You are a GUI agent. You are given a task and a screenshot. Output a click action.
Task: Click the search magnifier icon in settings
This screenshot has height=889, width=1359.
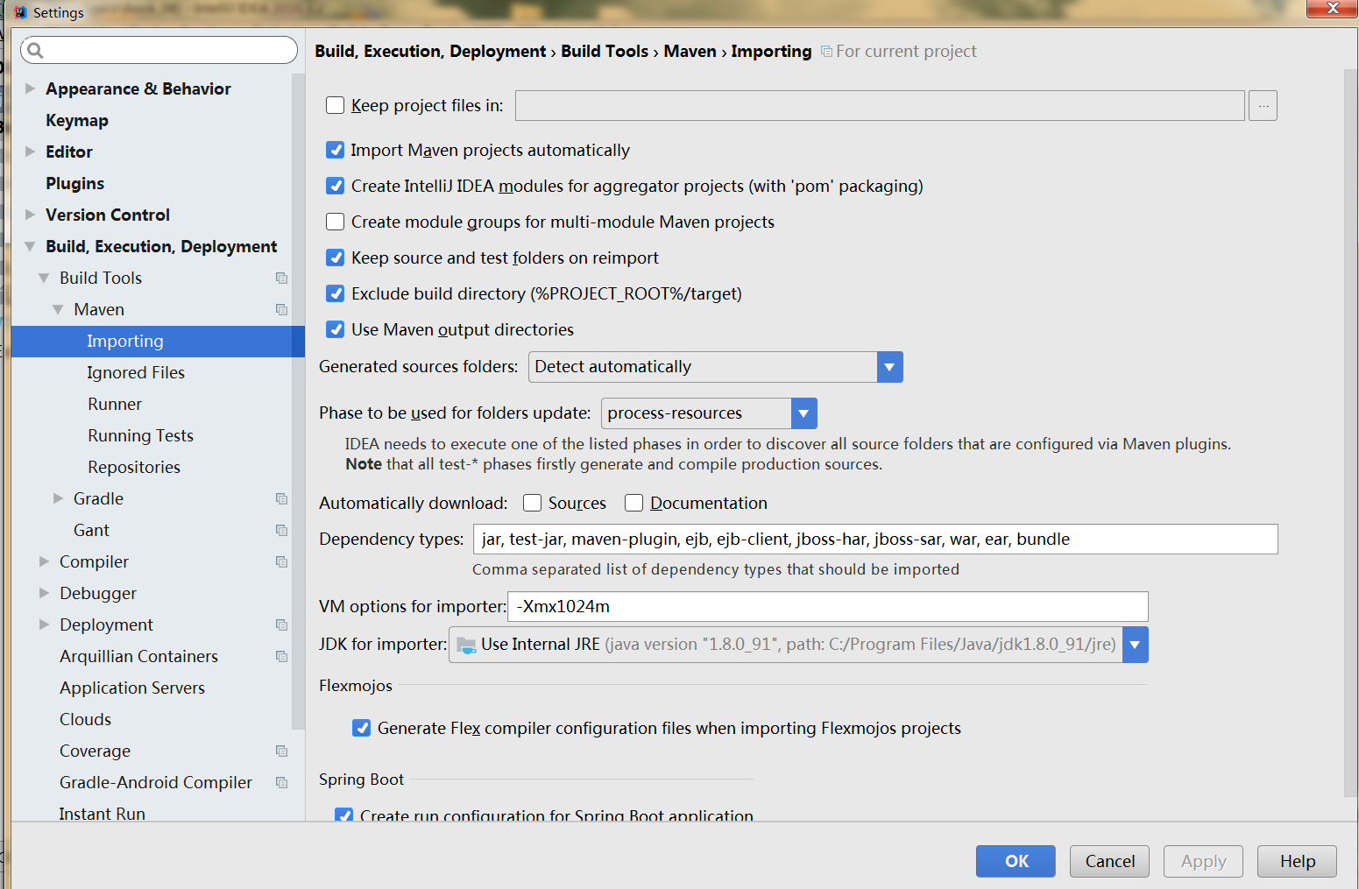point(35,50)
